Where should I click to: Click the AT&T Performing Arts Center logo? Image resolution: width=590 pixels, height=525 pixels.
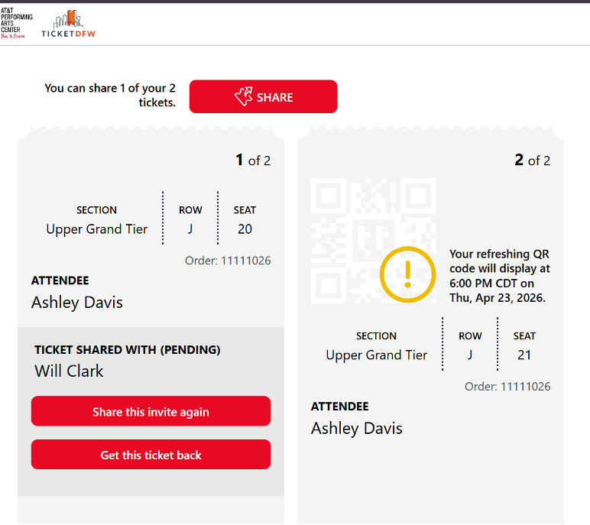tap(17, 24)
